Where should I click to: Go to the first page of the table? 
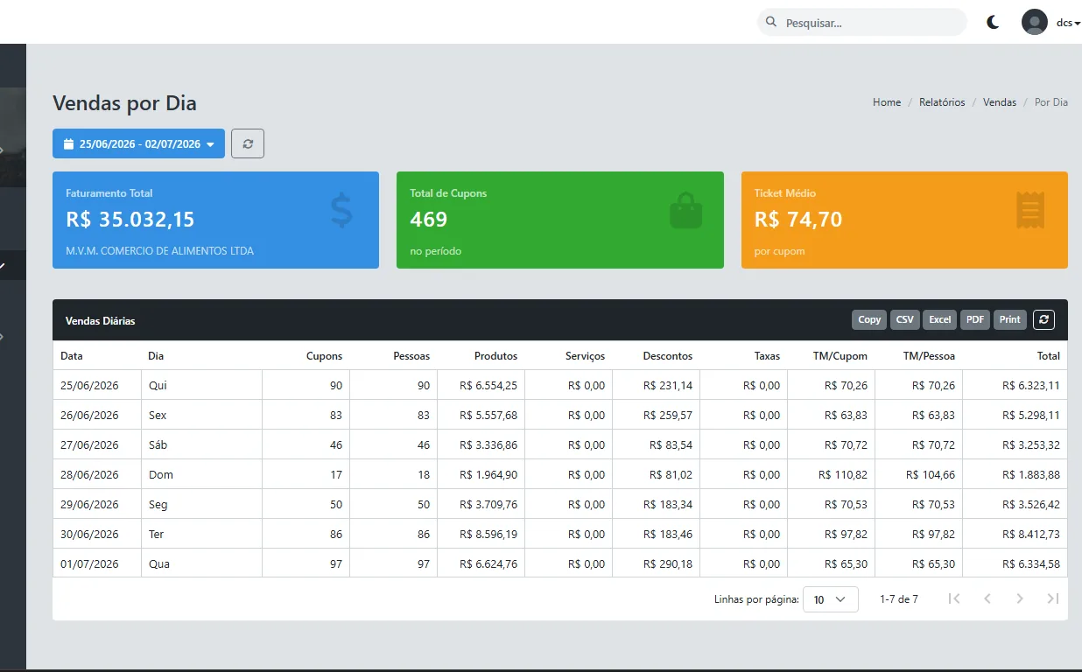[954, 598]
